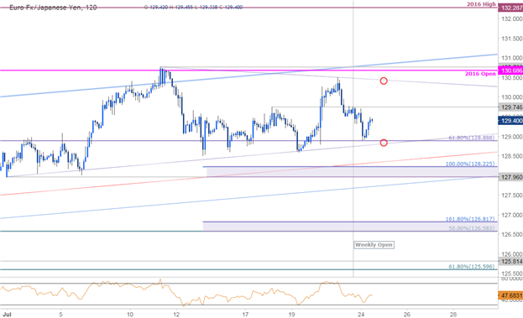Click the 127.500 price axis tick
523x318 pixels.
tap(511, 195)
